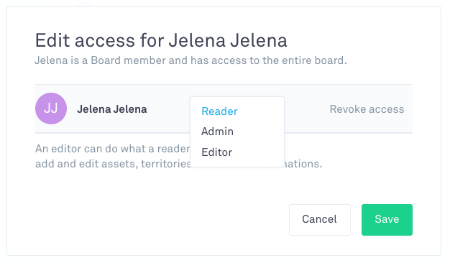Viewport: 450px width, 268px height.
Task: Select the Reader role option
Action: (219, 111)
